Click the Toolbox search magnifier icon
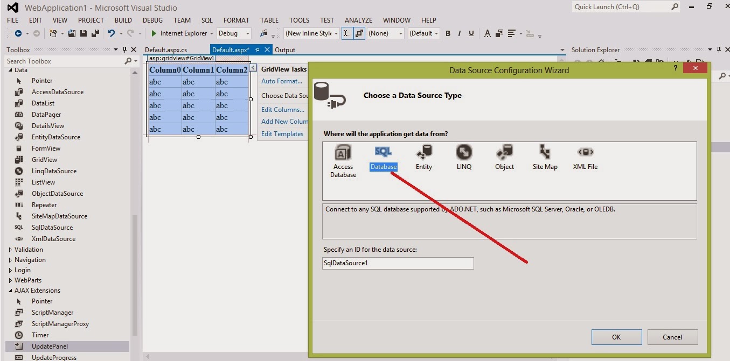Viewport: 730px width, 361px height. coord(128,61)
